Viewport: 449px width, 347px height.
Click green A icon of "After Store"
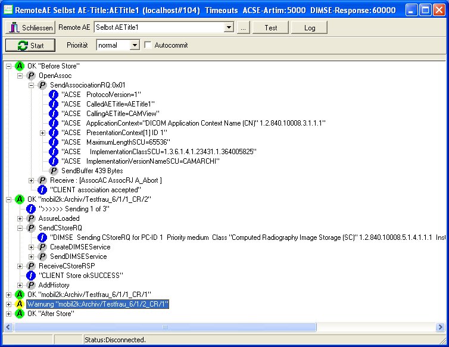coord(20,314)
